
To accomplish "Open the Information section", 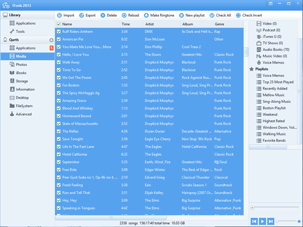I will coord(22,89).
